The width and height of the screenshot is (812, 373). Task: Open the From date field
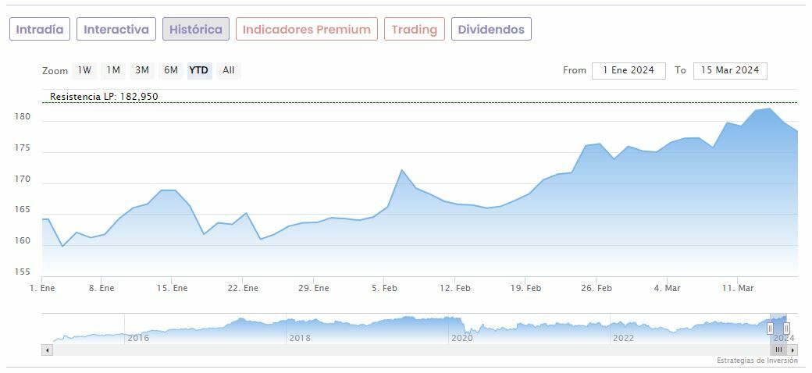pyautogui.click(x=629, y=70)
